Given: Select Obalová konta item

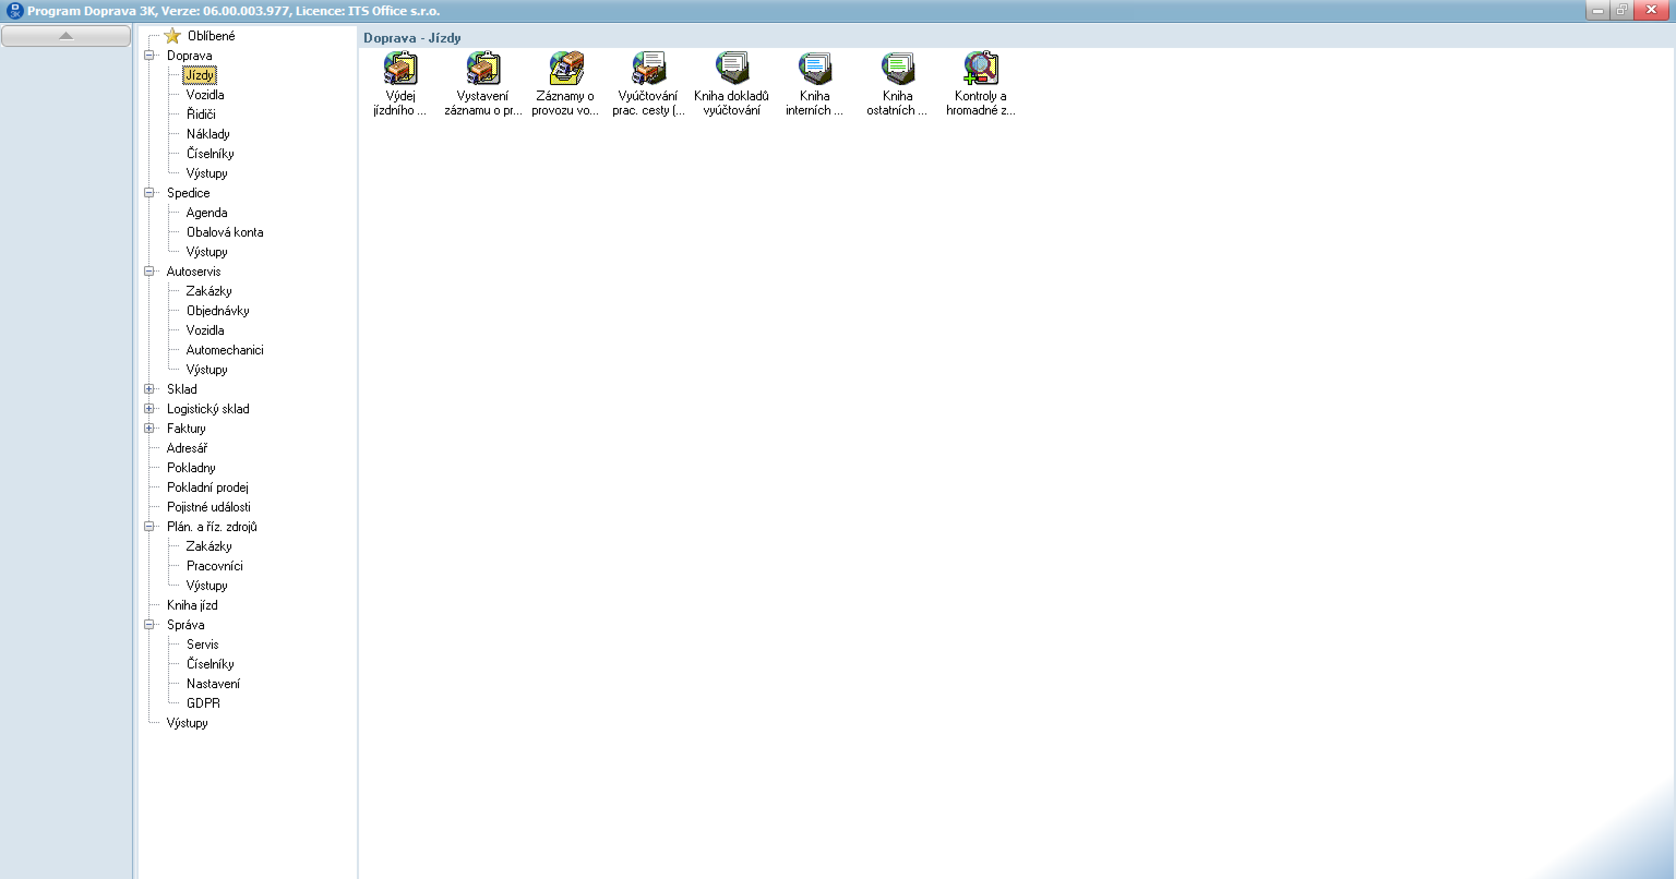Looking at the screenshot, I should [224, 232].
